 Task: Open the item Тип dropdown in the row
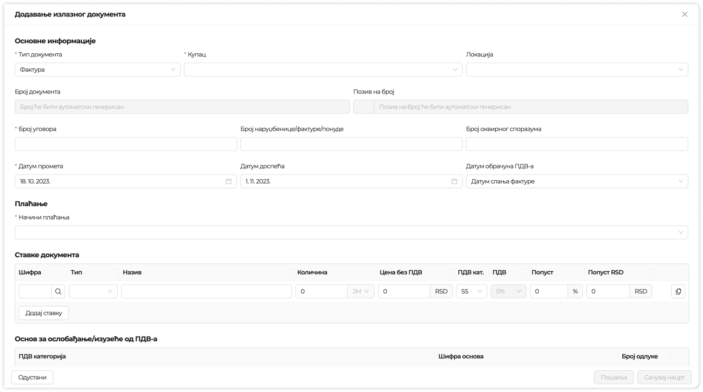[x=93, y=292]
